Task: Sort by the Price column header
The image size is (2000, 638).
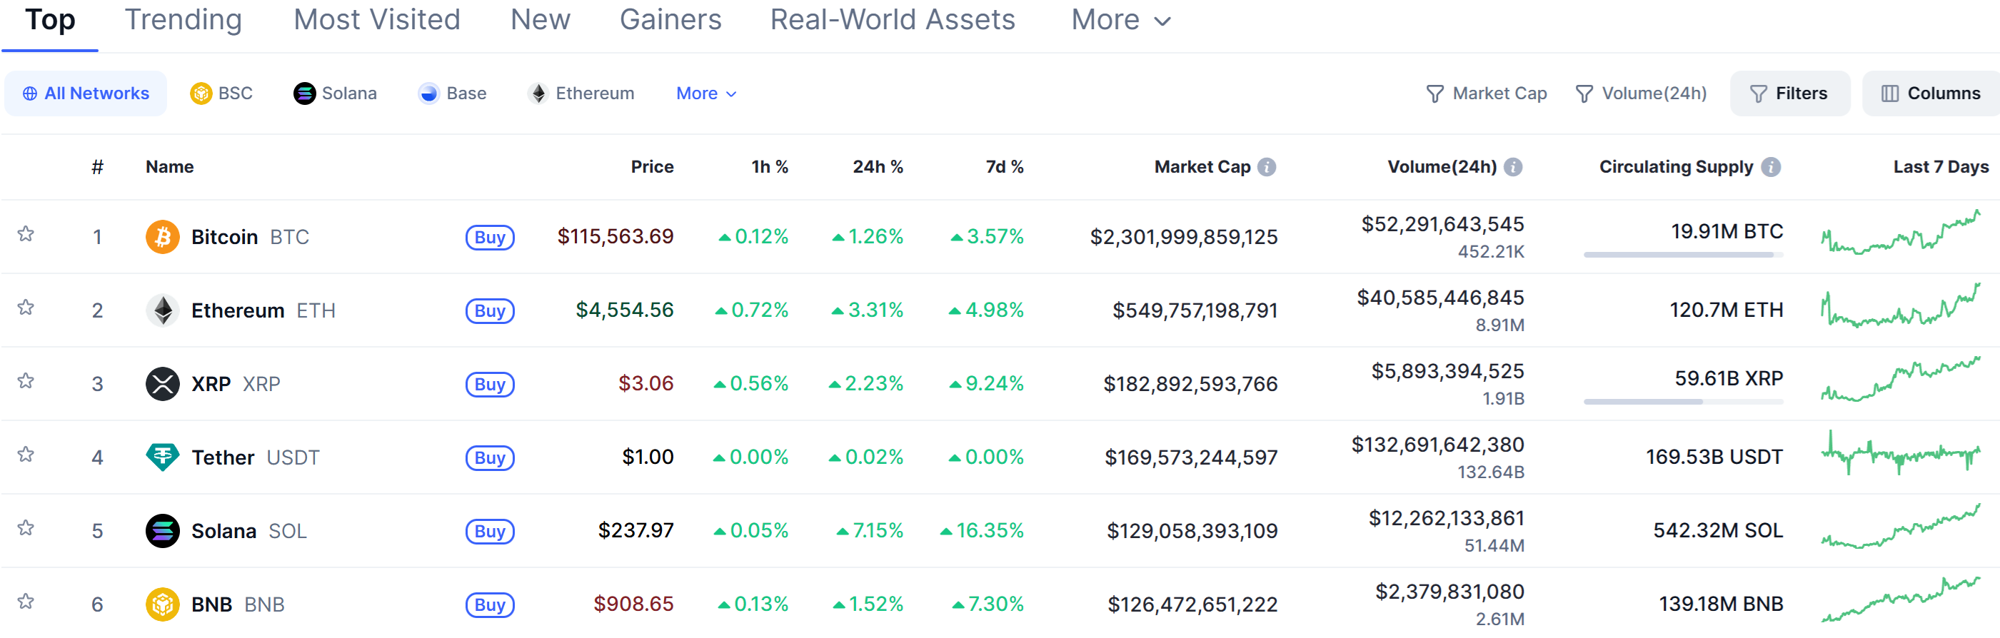Action: (652, 167)
